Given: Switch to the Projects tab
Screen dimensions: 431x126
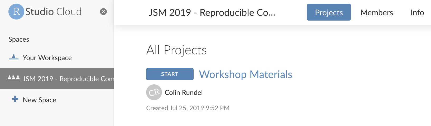Looking at the screenshot, I should (x=329, y=12).
